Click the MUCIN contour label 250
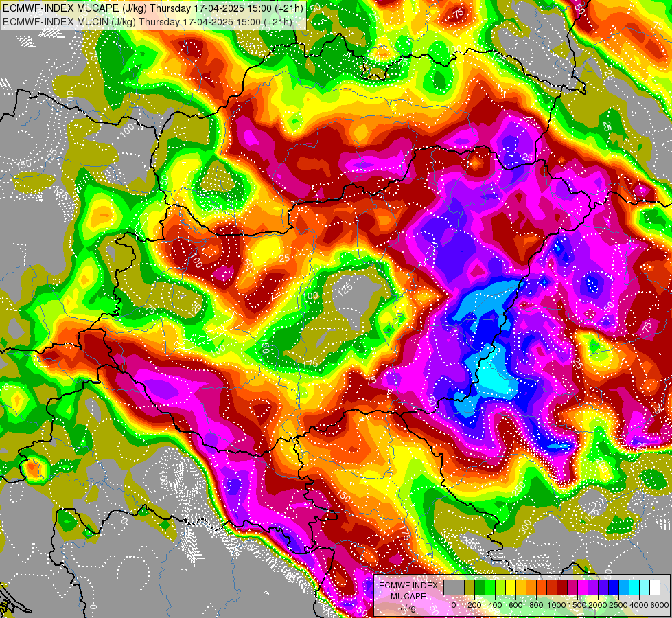Screen dimensions: 672x618 coord(520,488)
